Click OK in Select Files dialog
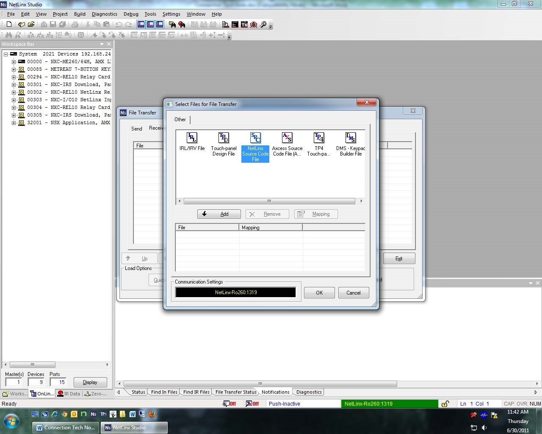 [319, 293]
